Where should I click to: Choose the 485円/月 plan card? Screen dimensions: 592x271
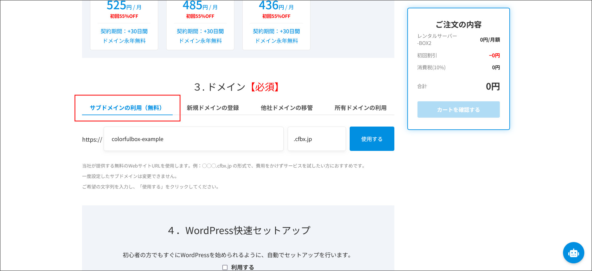coord(200,25)
